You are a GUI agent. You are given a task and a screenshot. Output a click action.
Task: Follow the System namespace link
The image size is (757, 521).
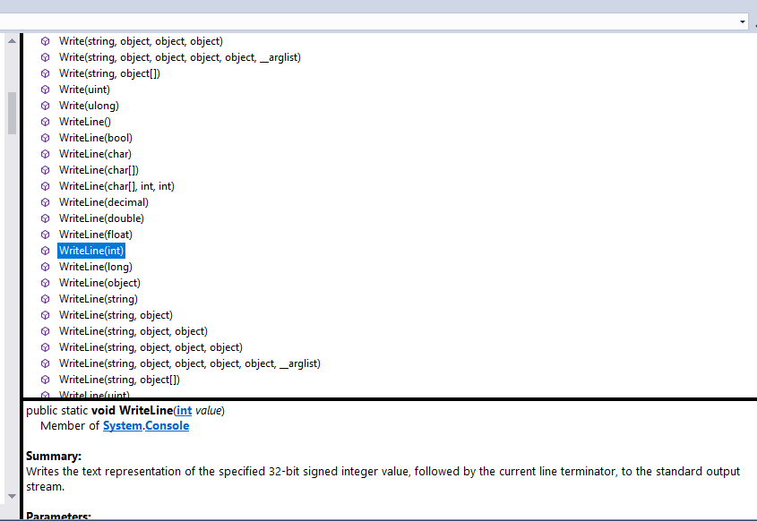[123, 425]
